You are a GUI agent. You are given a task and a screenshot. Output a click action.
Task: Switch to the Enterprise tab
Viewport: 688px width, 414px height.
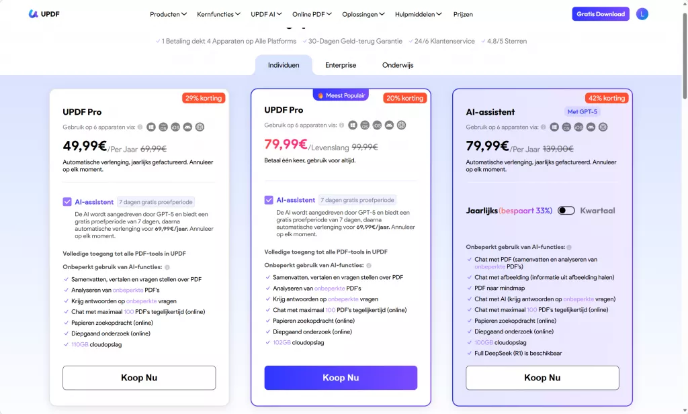point(341,65)
